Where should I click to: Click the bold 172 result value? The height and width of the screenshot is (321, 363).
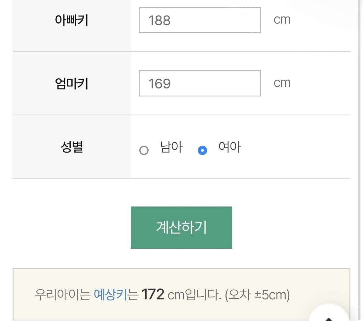click(153, 294)
